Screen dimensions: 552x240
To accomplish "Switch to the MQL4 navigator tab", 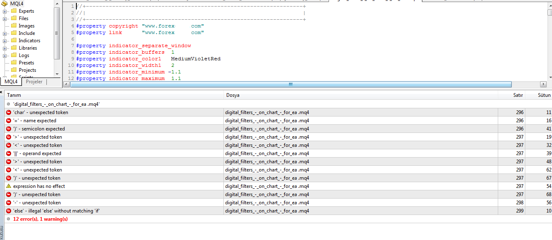I will [11, 82].
